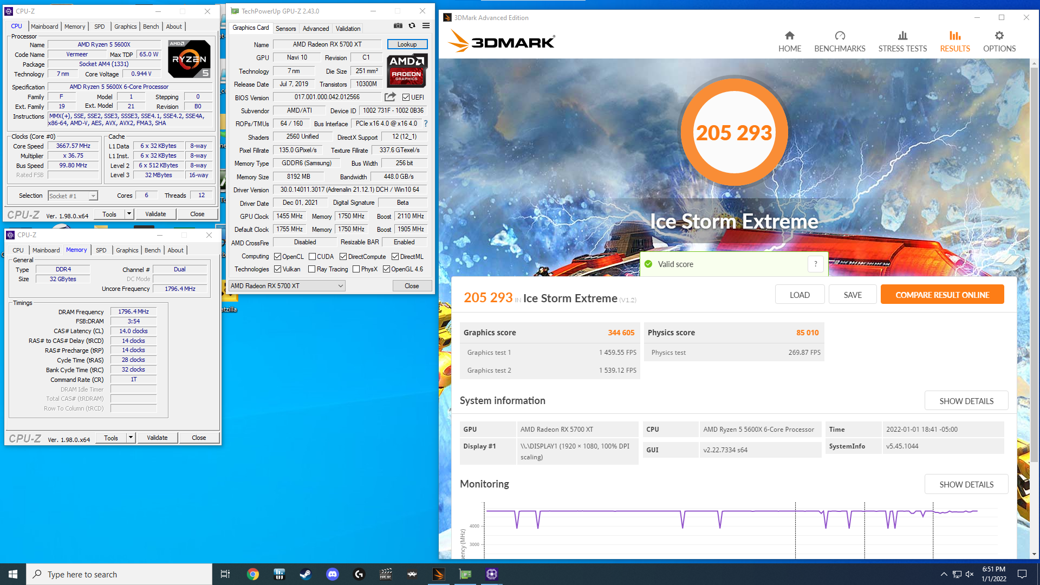Click the scroll up arrow in 3DMark
Viewport: 1040px width, 585px height.
1034,63
